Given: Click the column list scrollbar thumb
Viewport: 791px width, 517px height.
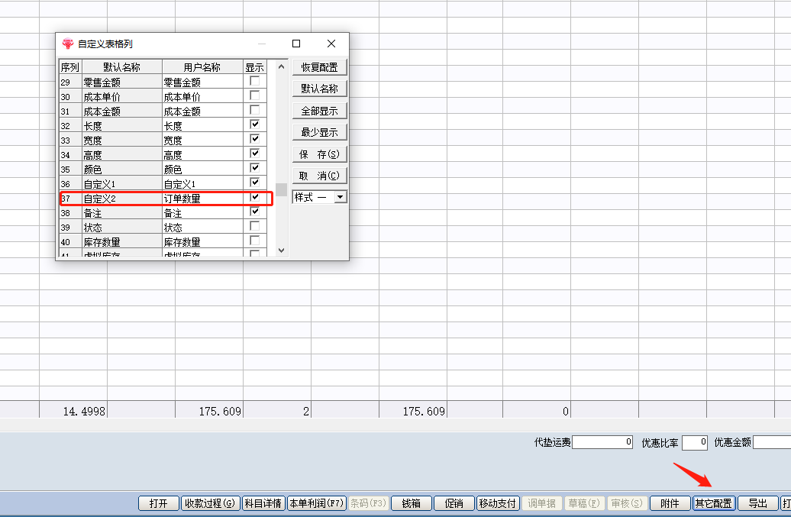Looking at the screenshot, I should [x=282, y=189].
